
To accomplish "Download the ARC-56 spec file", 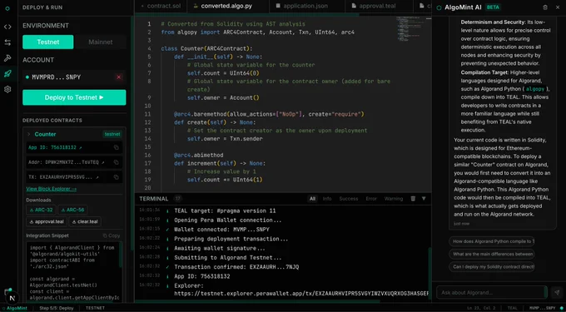I will tap(72, 210).
